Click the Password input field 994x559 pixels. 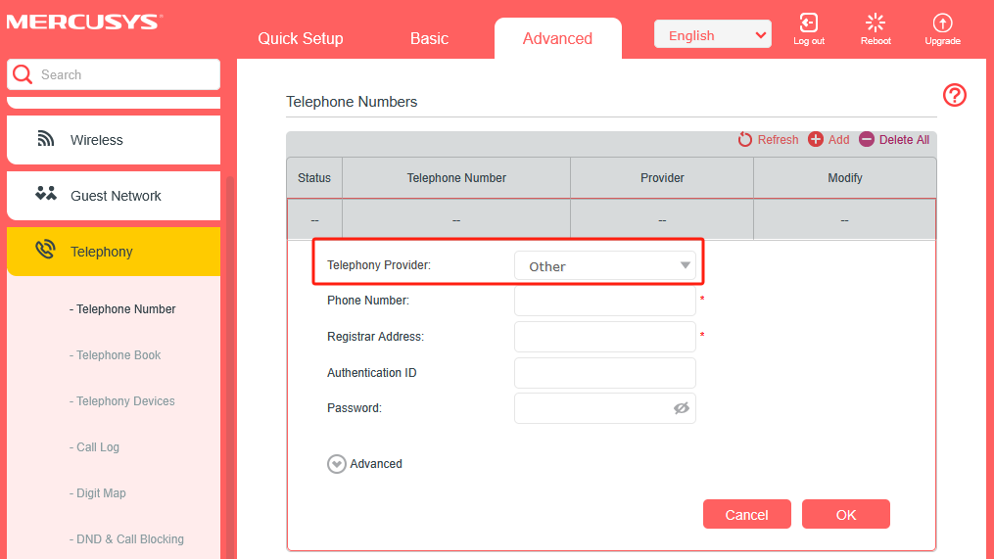pyautogui.click(x=605, y=408)
